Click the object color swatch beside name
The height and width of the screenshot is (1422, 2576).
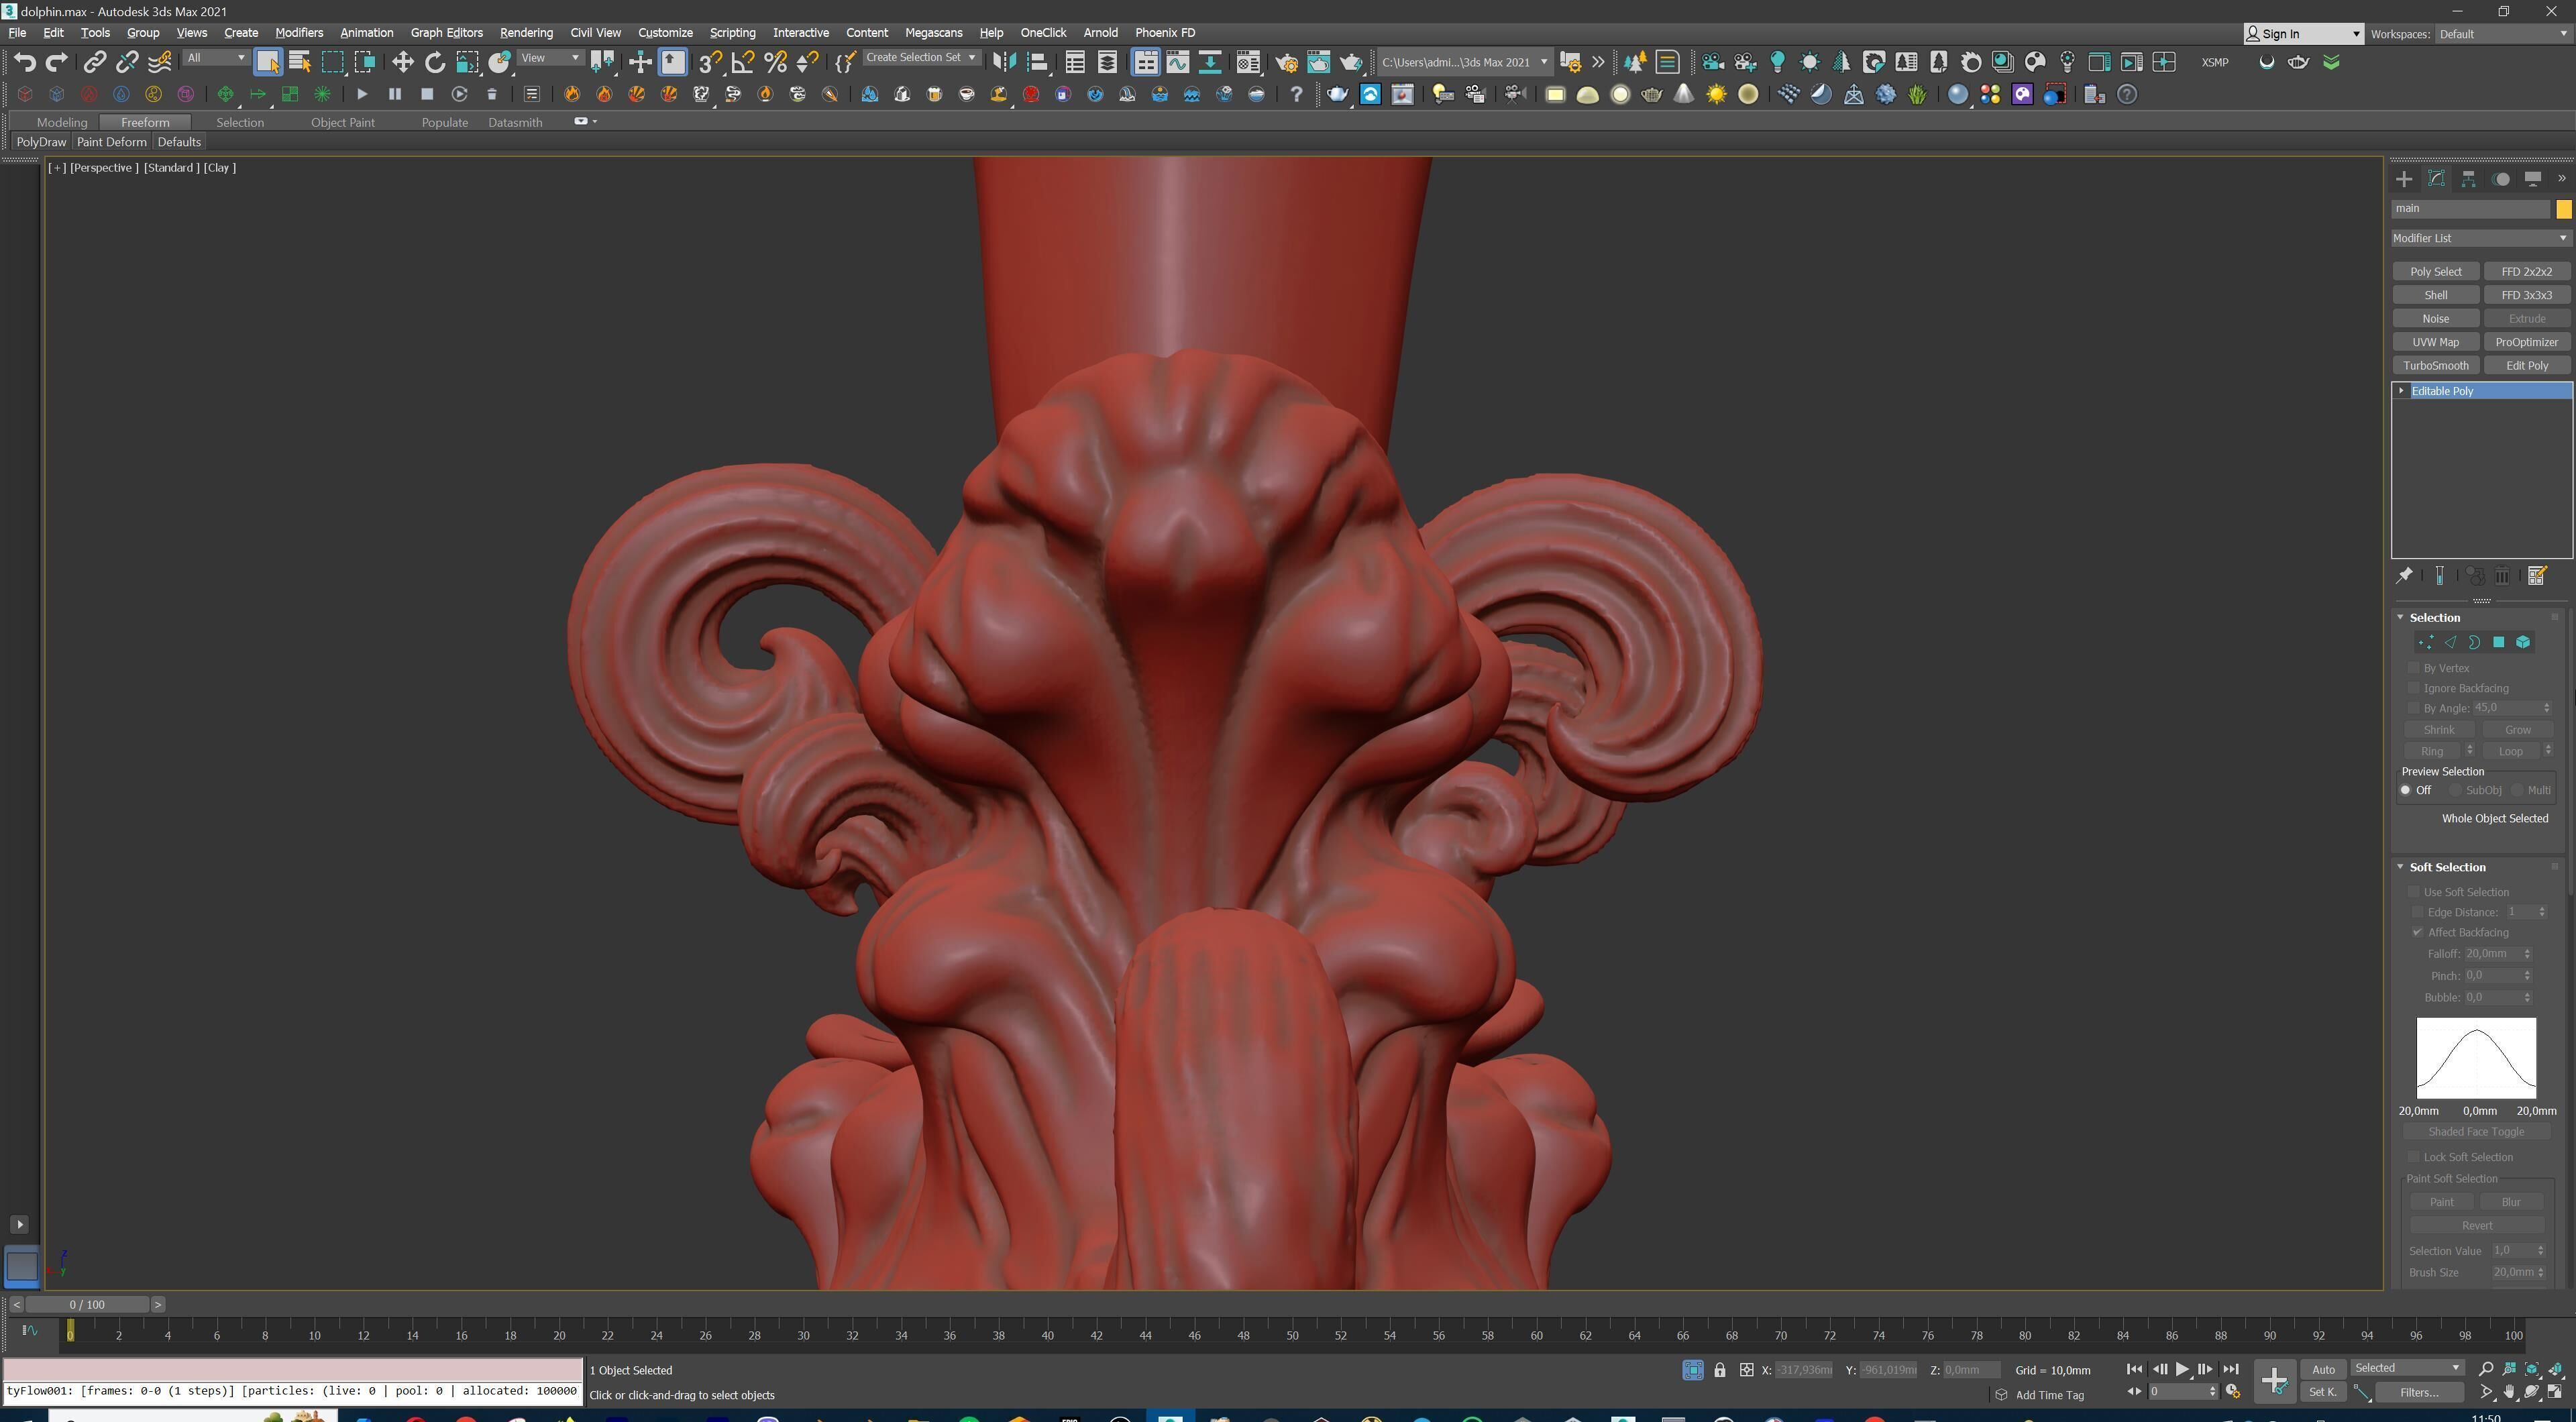(2564, 209)
